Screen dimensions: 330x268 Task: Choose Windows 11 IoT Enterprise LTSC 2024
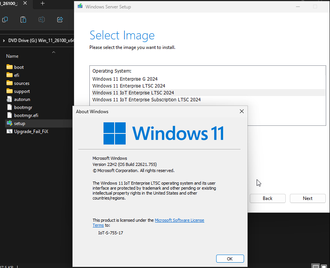pyautogui.click(x=209, y=93)
